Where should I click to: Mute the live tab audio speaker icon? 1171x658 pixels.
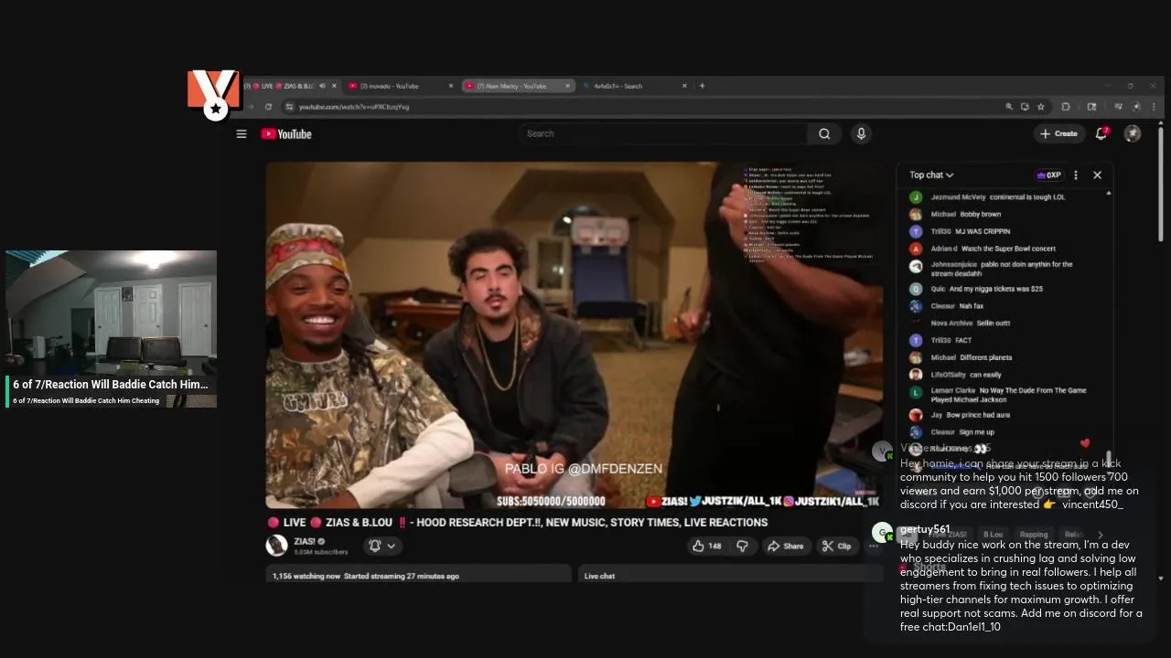click(x=322, y=86)
